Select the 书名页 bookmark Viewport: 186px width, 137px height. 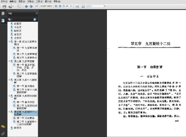(x=18, y=27)
